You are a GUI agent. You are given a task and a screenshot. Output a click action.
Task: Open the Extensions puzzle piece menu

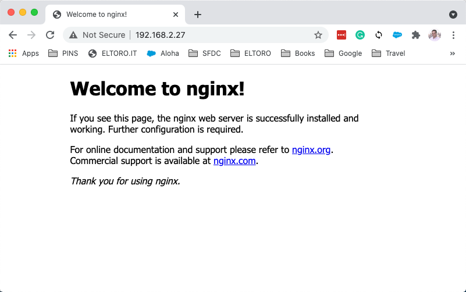(x=416, y=35)
